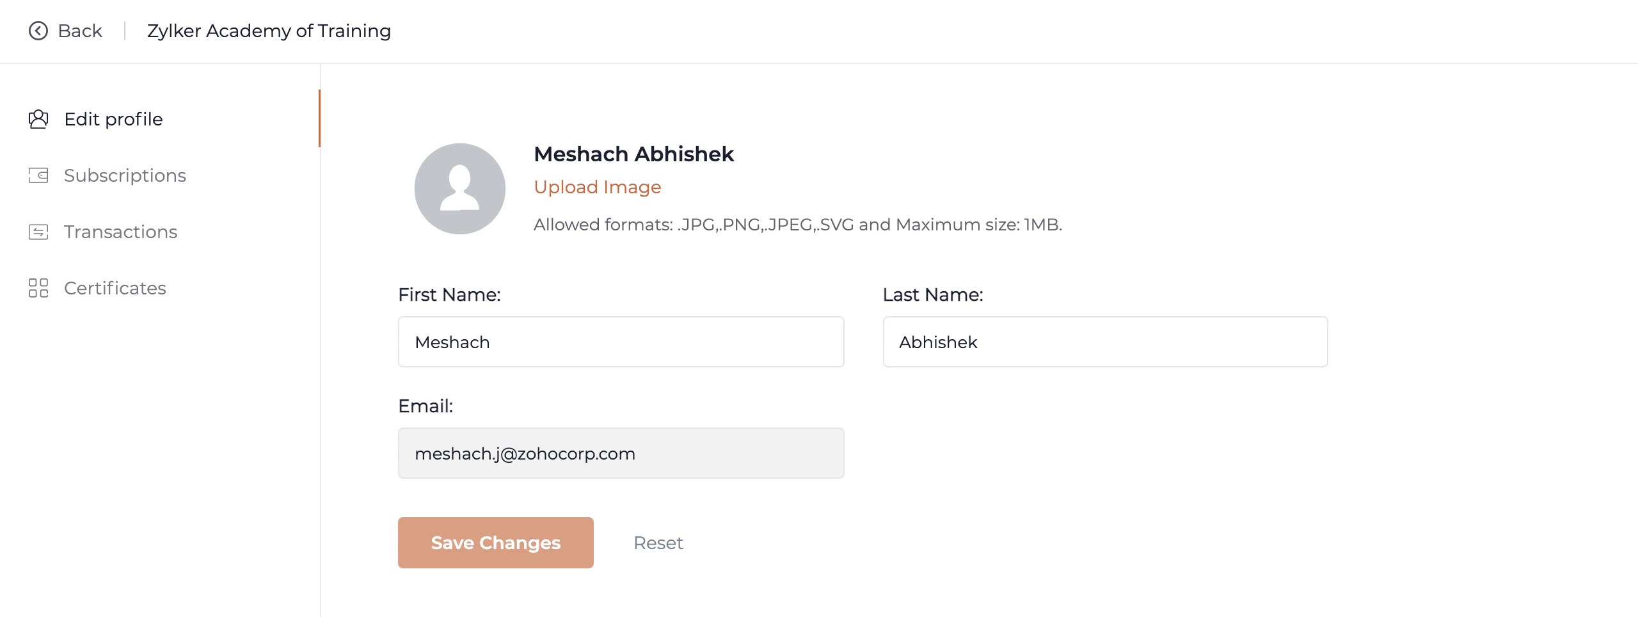Click the Save Changes button
1638x617 pixels.
[496, 543]
